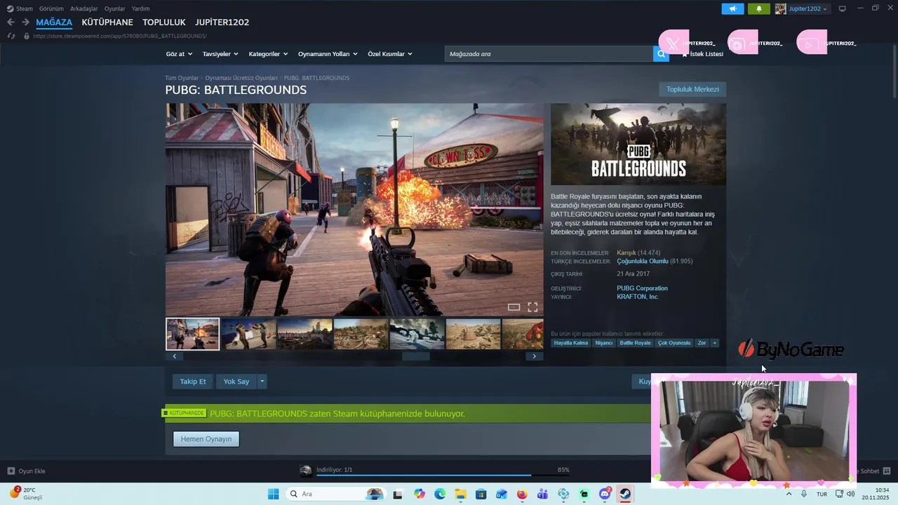Click the Hemen Oynayın button
The width and height of the screenshot is (898, 505).
tap(206, 439)
